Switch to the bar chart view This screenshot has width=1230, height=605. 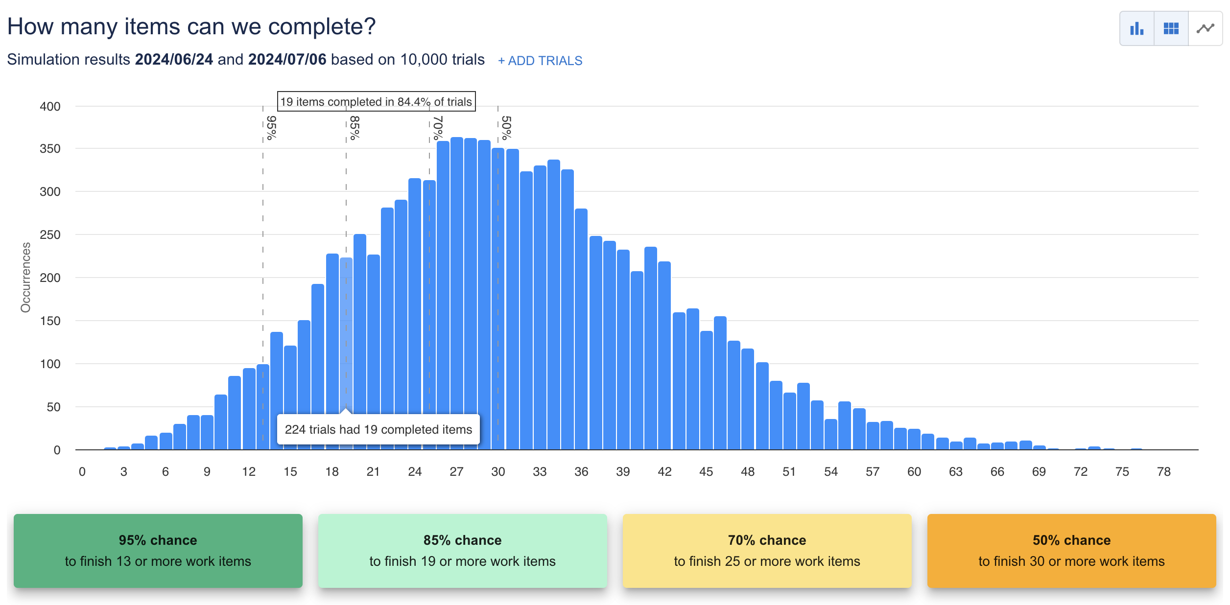point(1137,29)
